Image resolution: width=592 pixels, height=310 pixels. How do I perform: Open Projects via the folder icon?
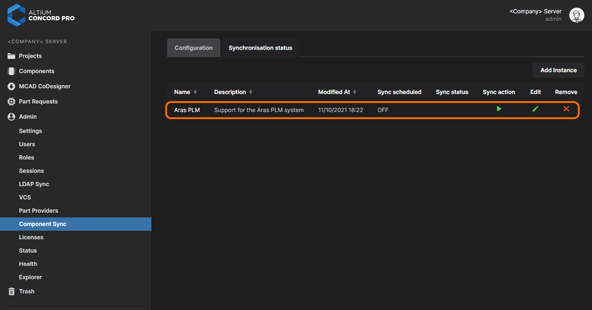(11, 56)
